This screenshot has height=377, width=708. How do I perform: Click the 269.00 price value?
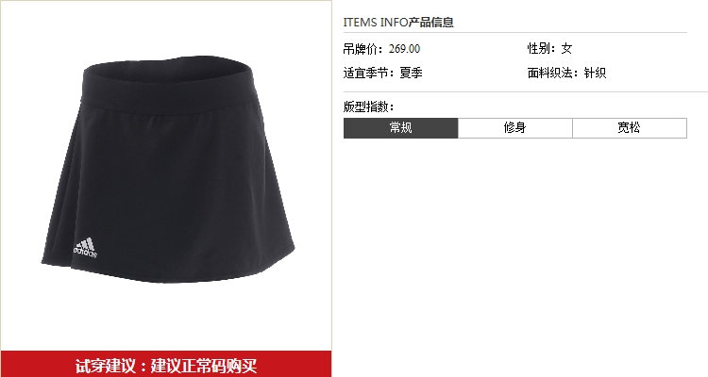(405, 49)
